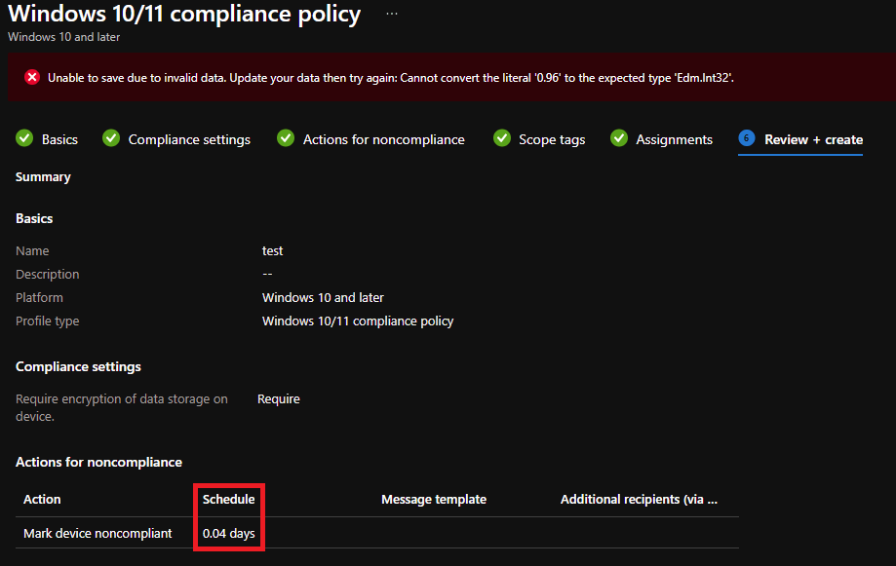896x566 pixels.
Task: Open the Compliance settings step
Action: [x=188, y=138]
